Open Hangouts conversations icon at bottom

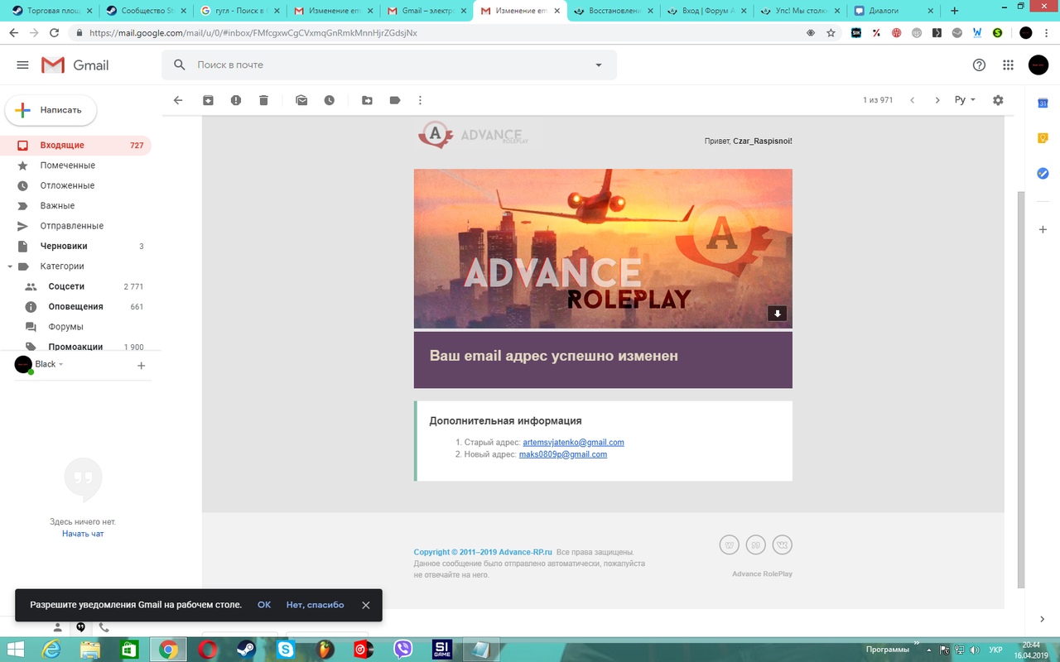(x=80, y=627)
